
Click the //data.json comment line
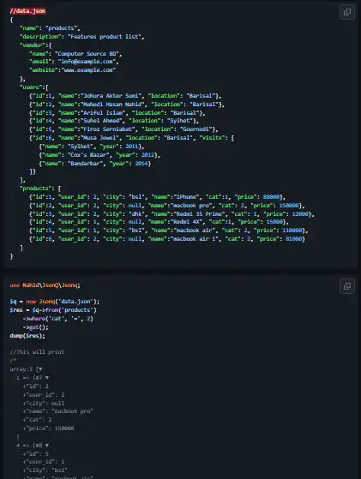27,11
